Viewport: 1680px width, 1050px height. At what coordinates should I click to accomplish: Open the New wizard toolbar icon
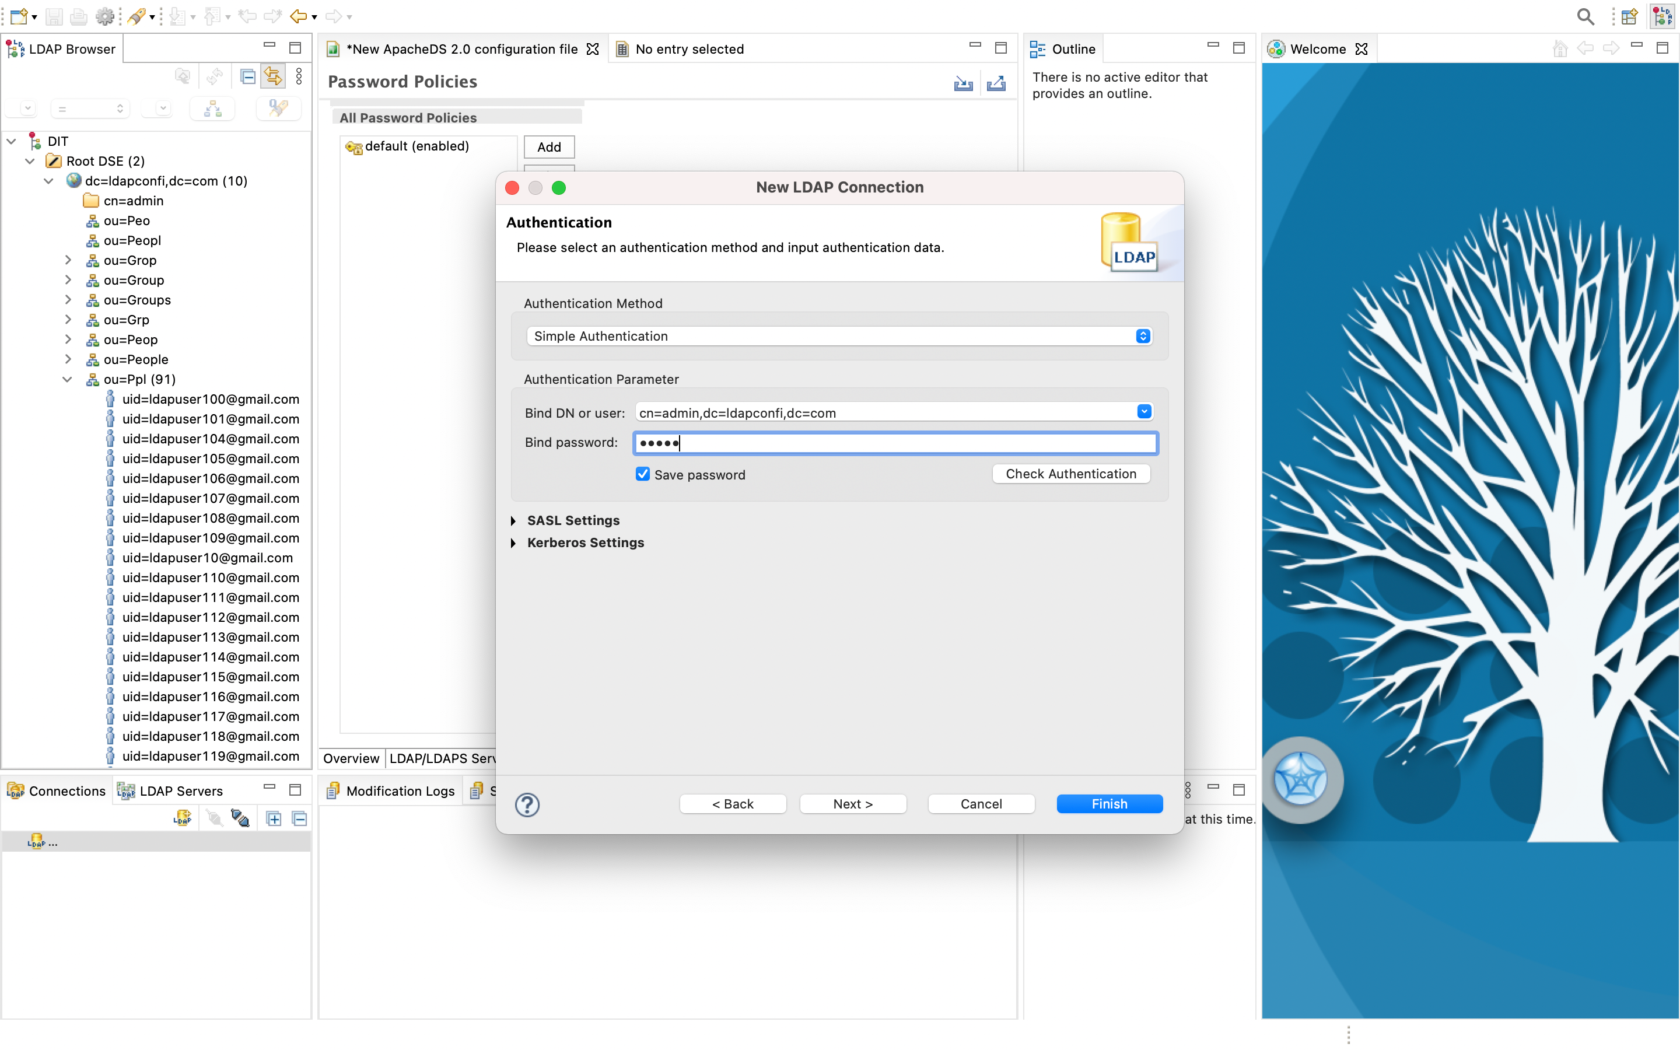(19, 16)
